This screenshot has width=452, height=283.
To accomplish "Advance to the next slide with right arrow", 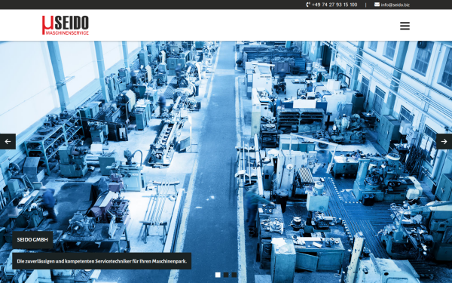I will click(444, 142).
